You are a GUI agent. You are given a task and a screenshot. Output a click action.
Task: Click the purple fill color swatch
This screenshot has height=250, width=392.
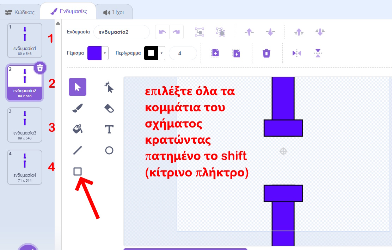click(x=94, y=53)
